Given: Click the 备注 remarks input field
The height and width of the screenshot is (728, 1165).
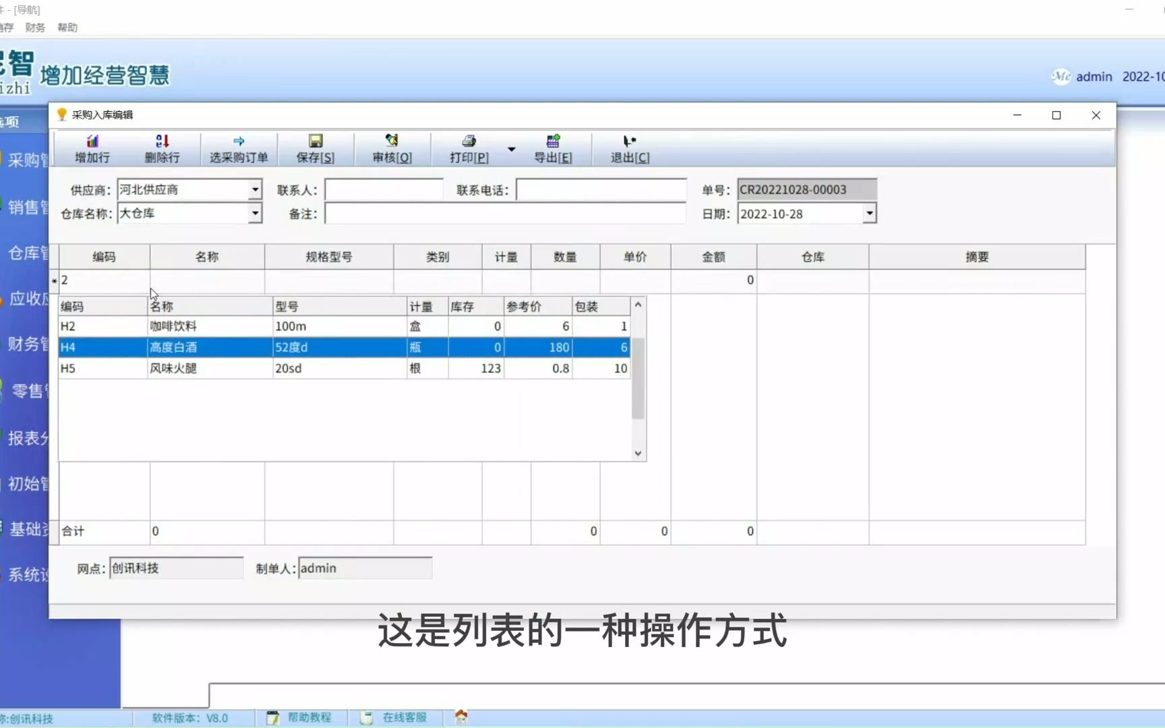Looking at the screenshot, I should coord(505,214).
